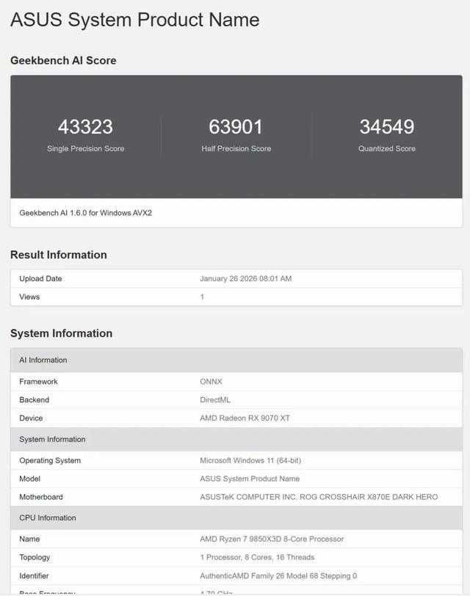Select the Model value 'ASUS System Product Name'

coord(250,479)
